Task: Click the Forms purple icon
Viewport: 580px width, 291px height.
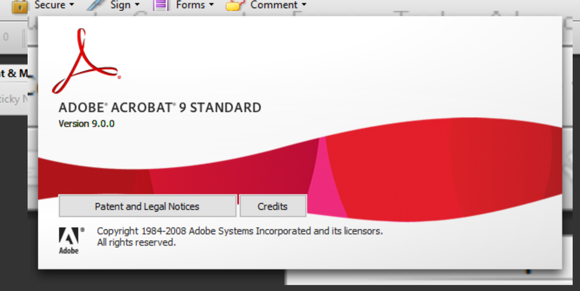Action: click(x=161, y=5)
